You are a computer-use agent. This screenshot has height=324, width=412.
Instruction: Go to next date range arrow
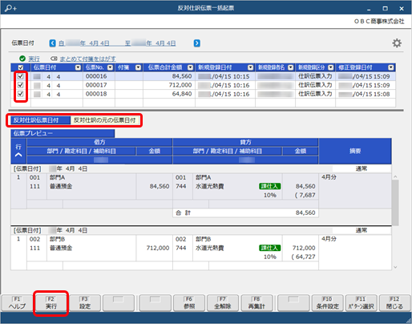[x=196, y=43]
